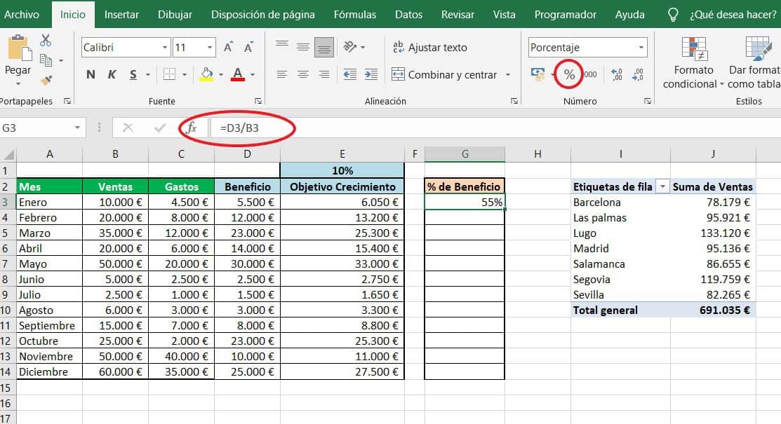Open the Número dialog launcher
This screenshot has width=781, height=424.
pos(648,101)
